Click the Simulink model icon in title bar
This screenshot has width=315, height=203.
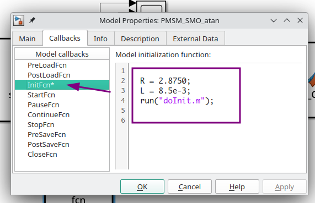tap(19, 20)
